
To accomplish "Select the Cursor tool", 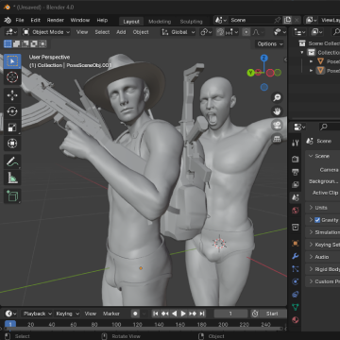I will (x=12, y=76).
